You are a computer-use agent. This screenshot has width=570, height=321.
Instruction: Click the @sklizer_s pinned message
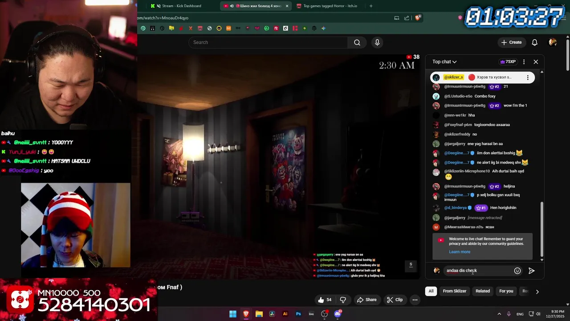(x=482, y=78)
